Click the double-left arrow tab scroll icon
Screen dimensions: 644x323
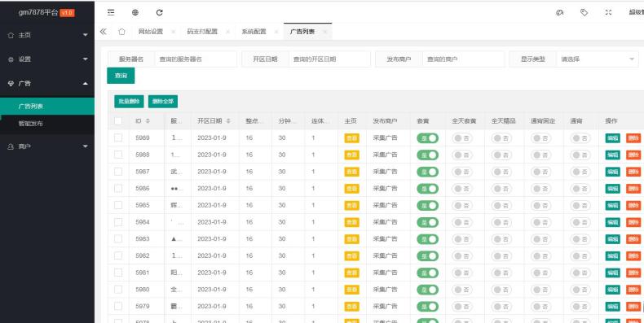tap(103, 32)
